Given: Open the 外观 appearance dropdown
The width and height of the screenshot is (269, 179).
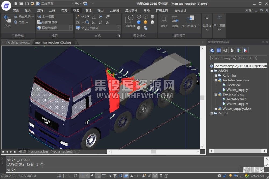Looking at the screenshot, I should 249,10.
